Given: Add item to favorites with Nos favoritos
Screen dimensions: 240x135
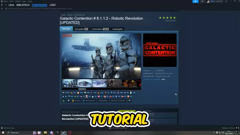Looking at the screenshot, I should [x=89, y=100].
